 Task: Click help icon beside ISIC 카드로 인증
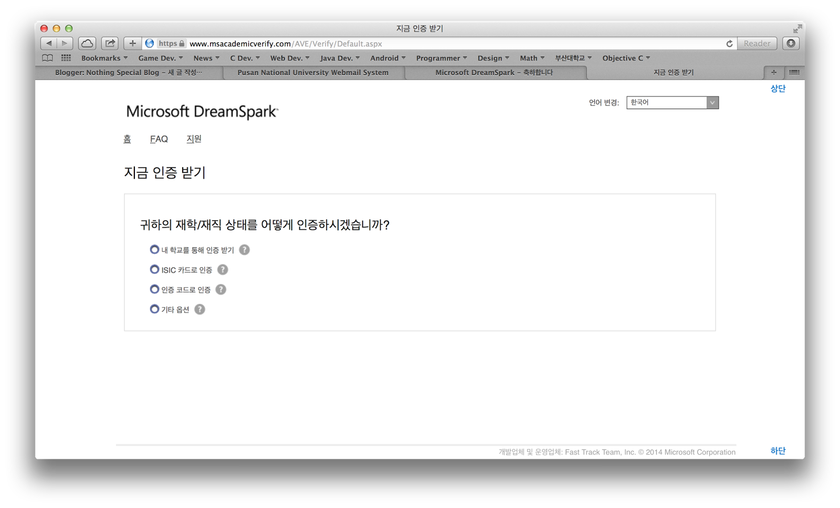click(223, 270)
